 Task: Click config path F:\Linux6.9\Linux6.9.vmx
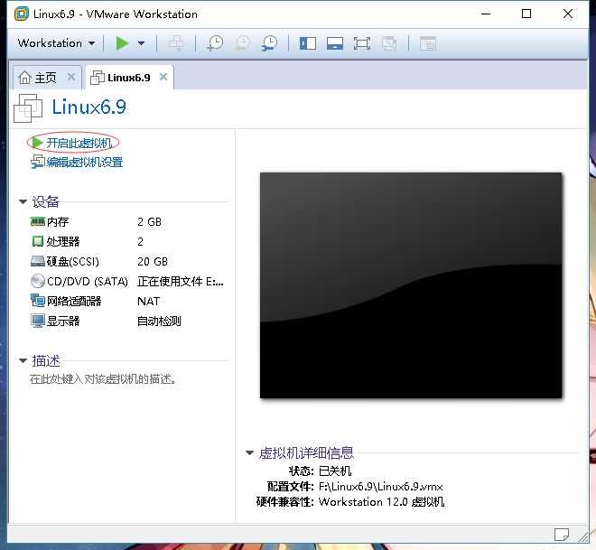click(x=381, y=487)
